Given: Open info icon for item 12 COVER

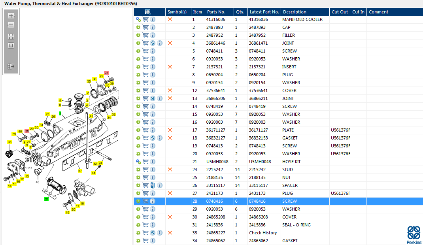Looking at the screenshot, I should (153, 90).
